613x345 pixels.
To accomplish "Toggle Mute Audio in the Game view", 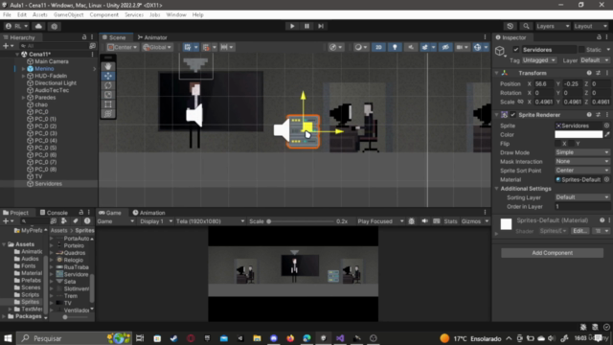I will [x=424, y=221].
